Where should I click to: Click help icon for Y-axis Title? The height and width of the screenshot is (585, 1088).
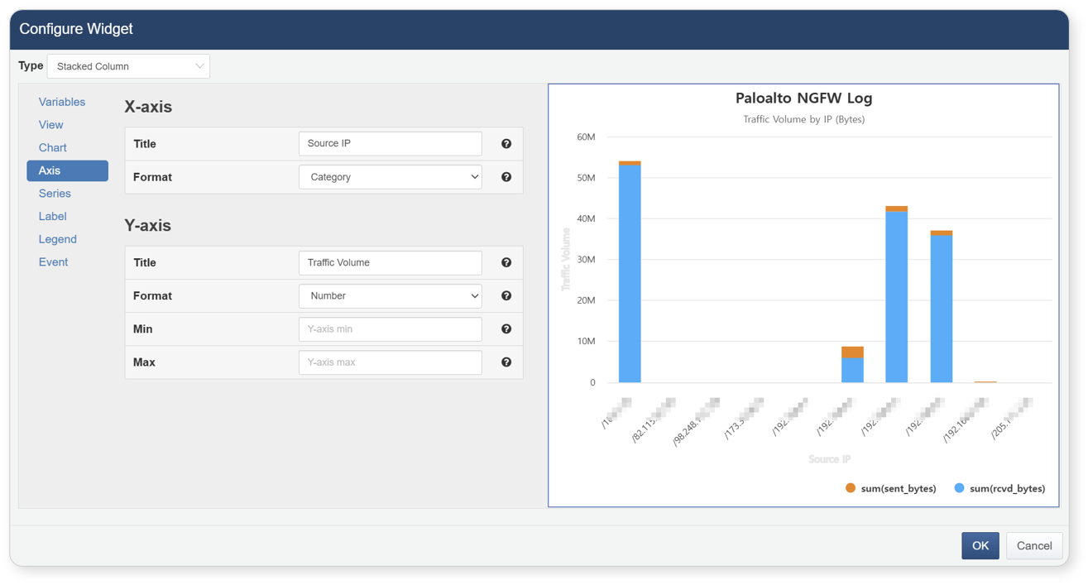[x=506, y=263]
